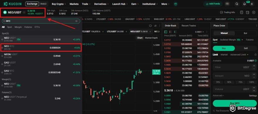Open the hamburger menu icon in the header
This screenshot has height=114, width=258.
pos(252,4)
